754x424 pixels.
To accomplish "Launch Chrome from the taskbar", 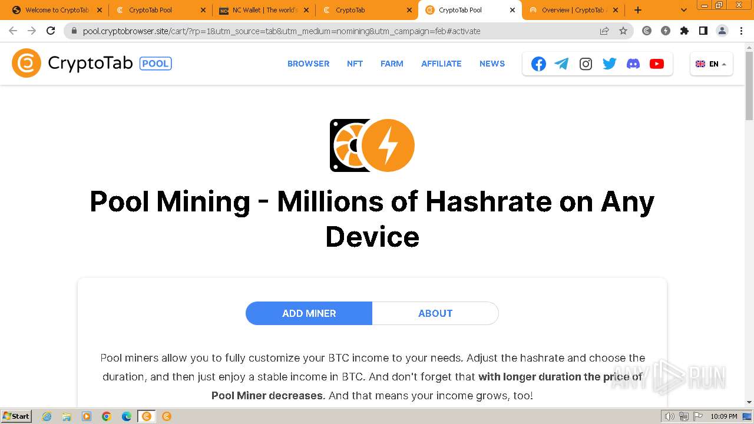I will tap(107, 416).
